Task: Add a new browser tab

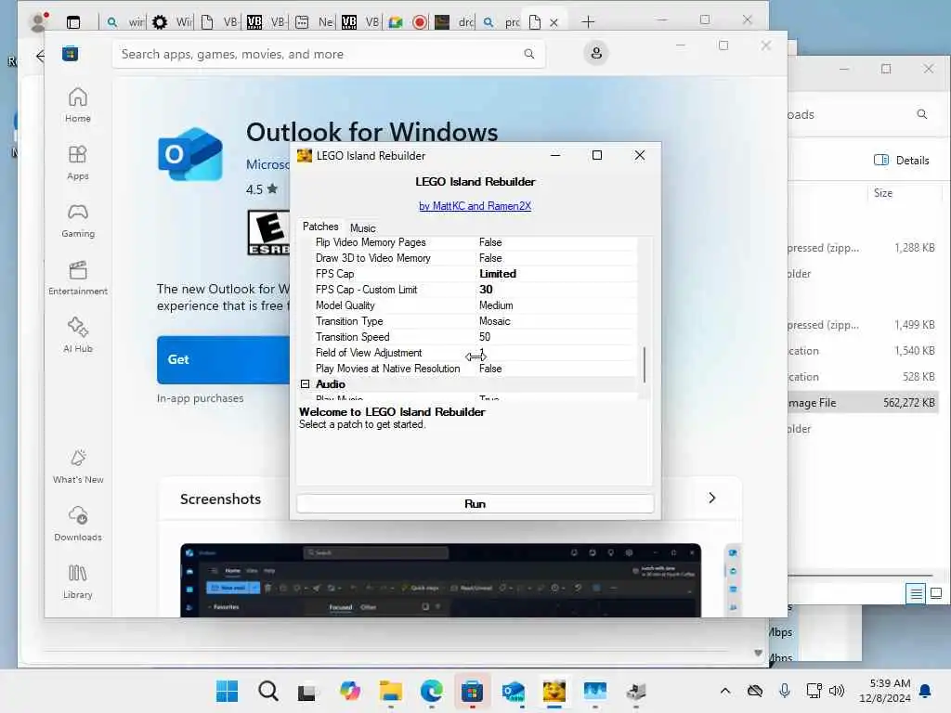Action: pyautogui.click(x=588, y=22)
